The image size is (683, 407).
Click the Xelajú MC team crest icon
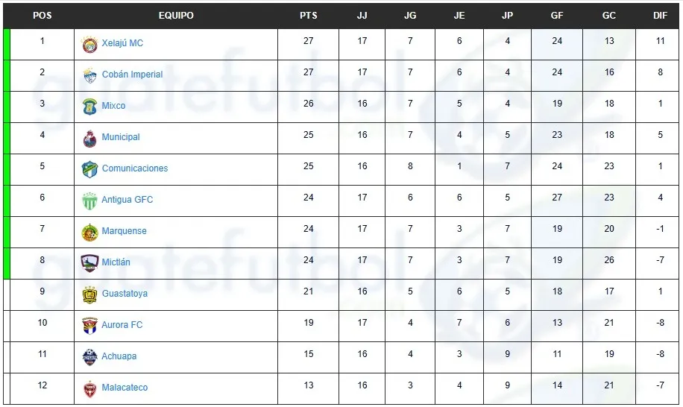coord(89,44)
